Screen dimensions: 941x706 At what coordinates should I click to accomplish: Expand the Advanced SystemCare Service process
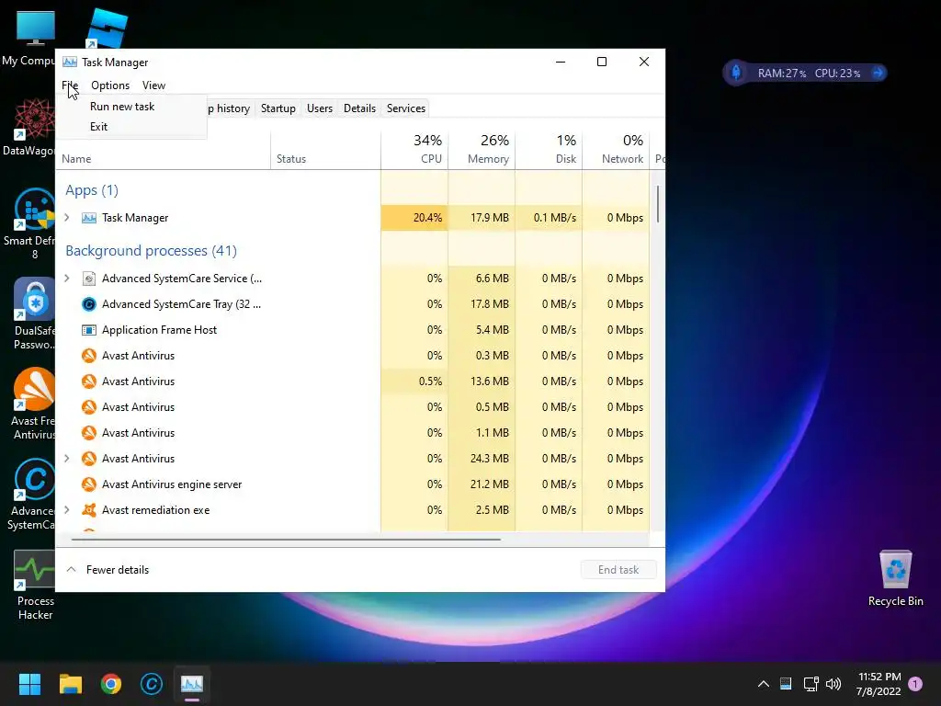(x=66, y=278)
